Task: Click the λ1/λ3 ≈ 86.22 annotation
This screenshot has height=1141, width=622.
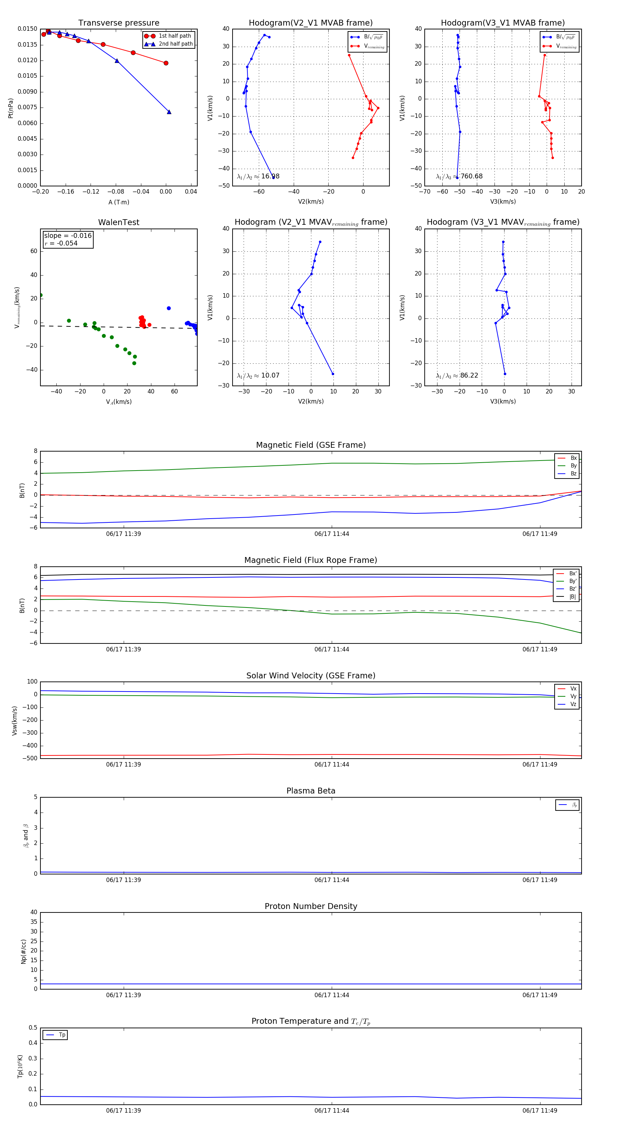Action: pos(457,375)
